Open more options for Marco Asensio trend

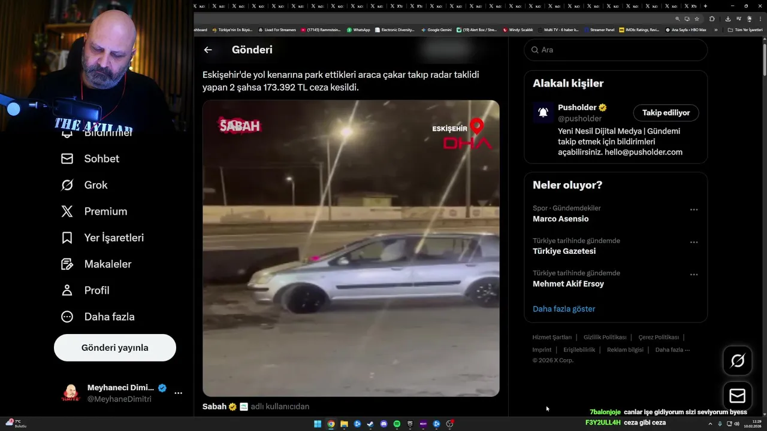click(x=694, y=210)
